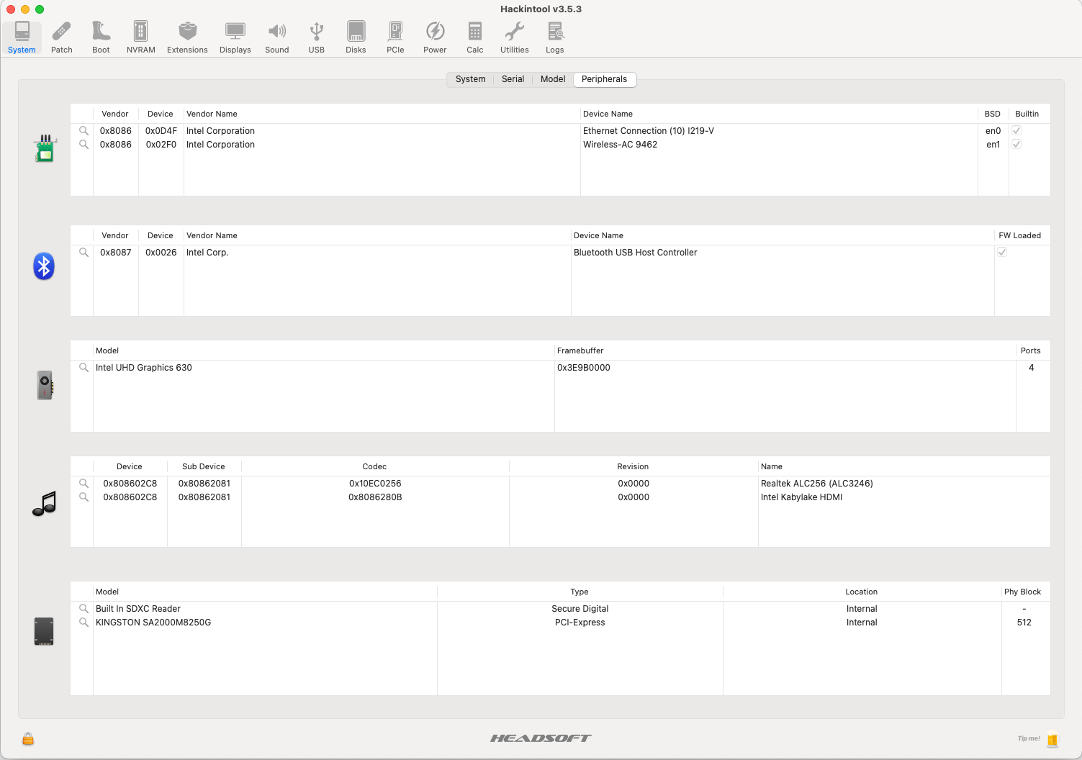The image size is (1082, 760).
Task: Open the Power section
Action: 435,37
